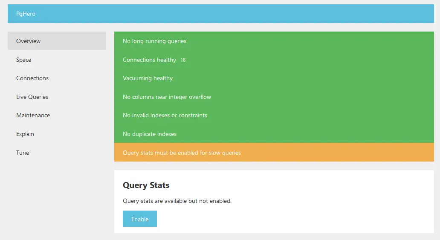440x240 pixels.
Task: Open the Space page from sidebar
Action: [x=24, y=60]
